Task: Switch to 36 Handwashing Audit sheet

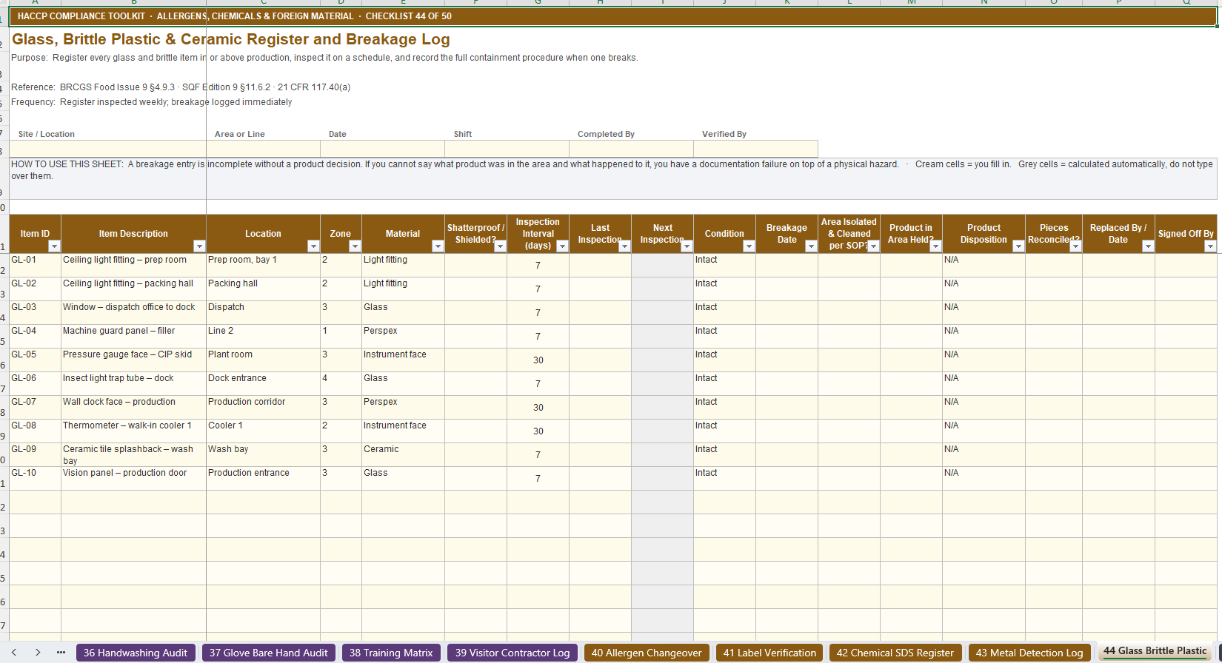Action: tap(136, 653)
